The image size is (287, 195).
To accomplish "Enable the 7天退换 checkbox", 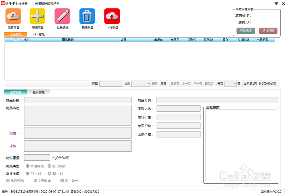I will click(36, 181).
